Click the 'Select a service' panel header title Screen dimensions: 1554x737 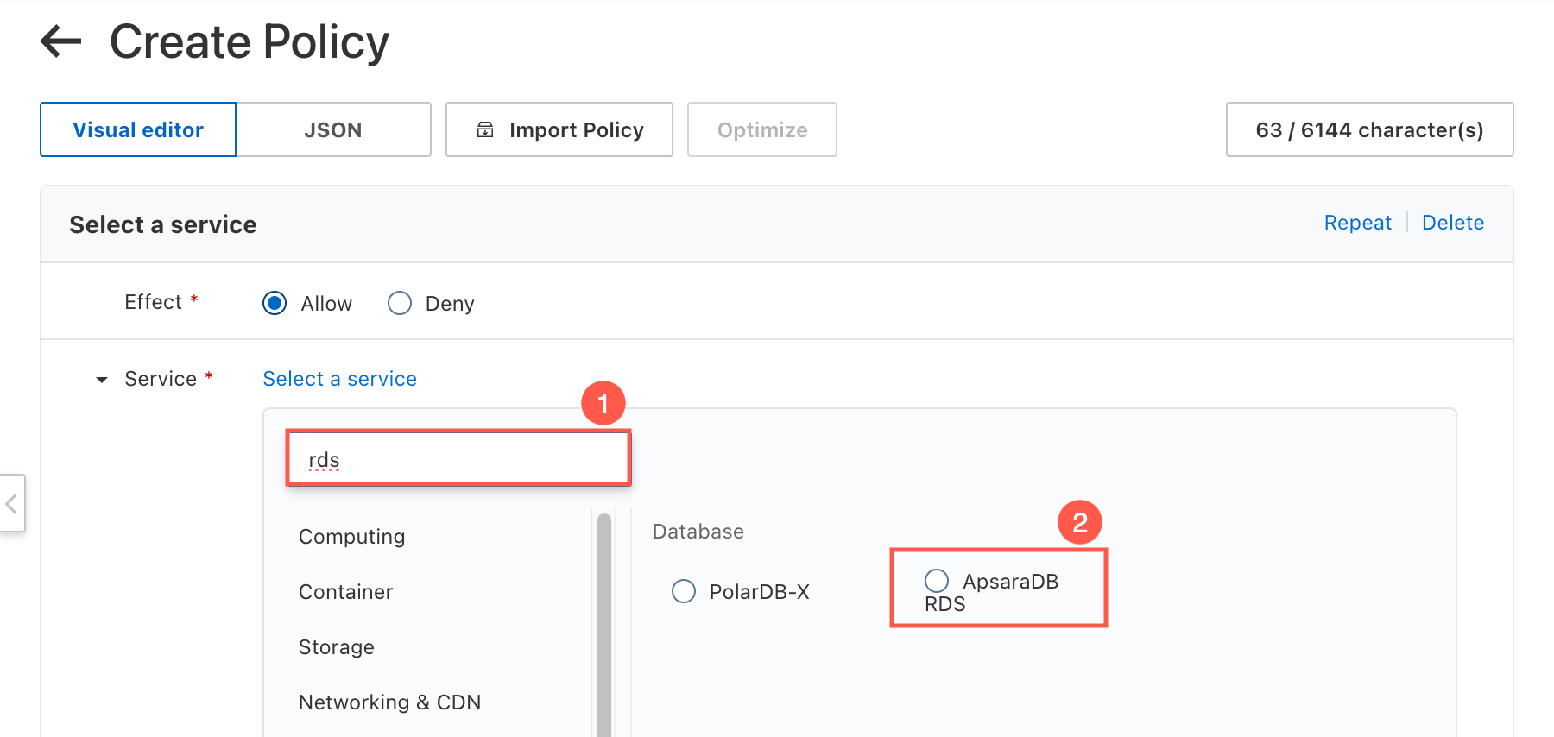pyautogui.click(x=163, y=224)
